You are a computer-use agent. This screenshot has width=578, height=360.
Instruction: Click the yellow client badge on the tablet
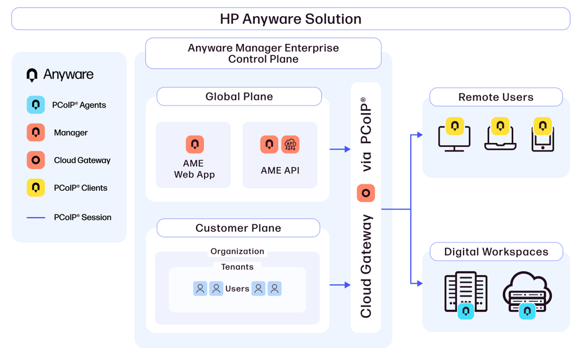[543, 126]
